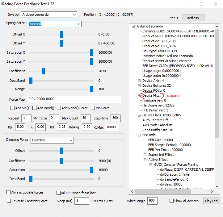Collapse the FFB Info node
223x217 pixels.
pyautogui.click(x=139, y=135)
